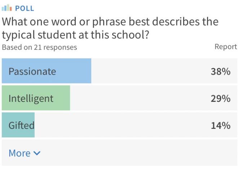Screen dimensions: 238x169
Task: Select the Intelligent answer label
Action: point(31,98)
